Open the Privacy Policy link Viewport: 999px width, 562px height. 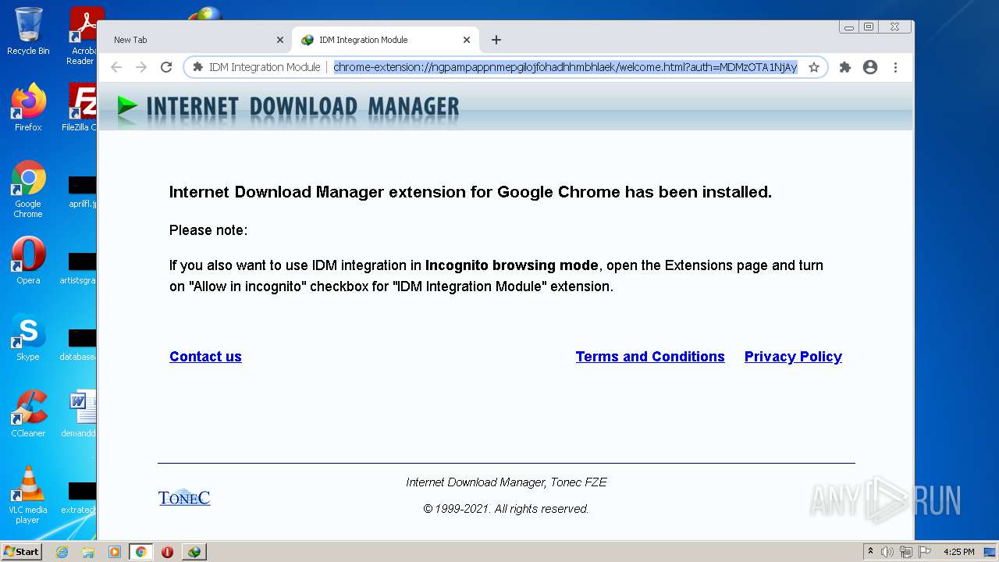(x=793, y=357)
